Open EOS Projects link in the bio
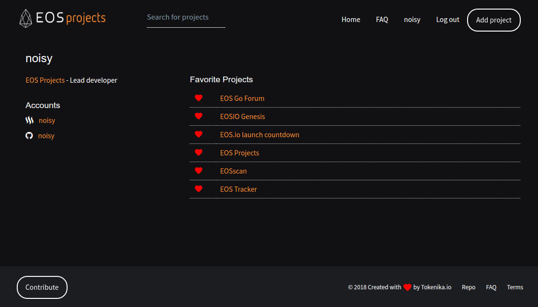 coord(45,80)
